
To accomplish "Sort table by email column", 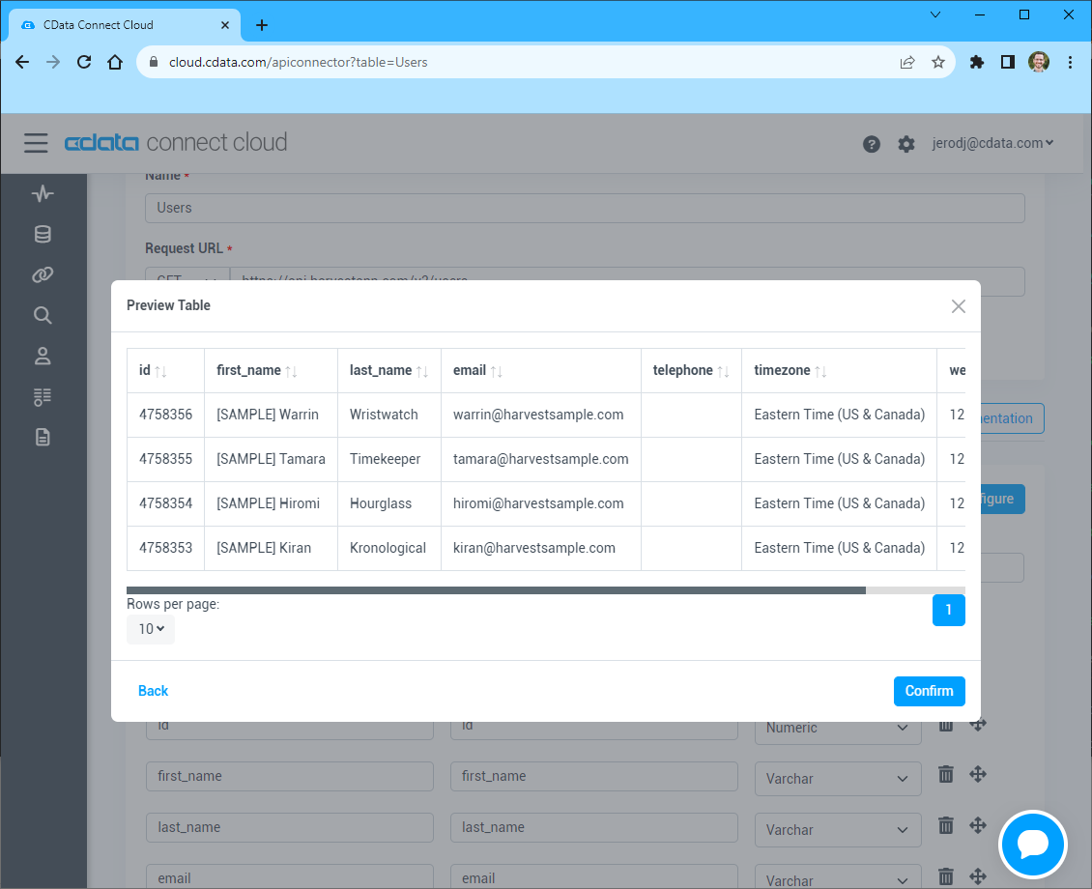I will click(496, 371).
